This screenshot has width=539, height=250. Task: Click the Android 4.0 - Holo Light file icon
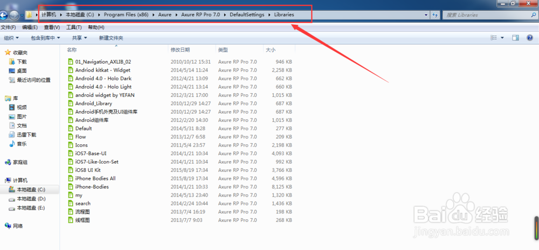tap(71, 87)
